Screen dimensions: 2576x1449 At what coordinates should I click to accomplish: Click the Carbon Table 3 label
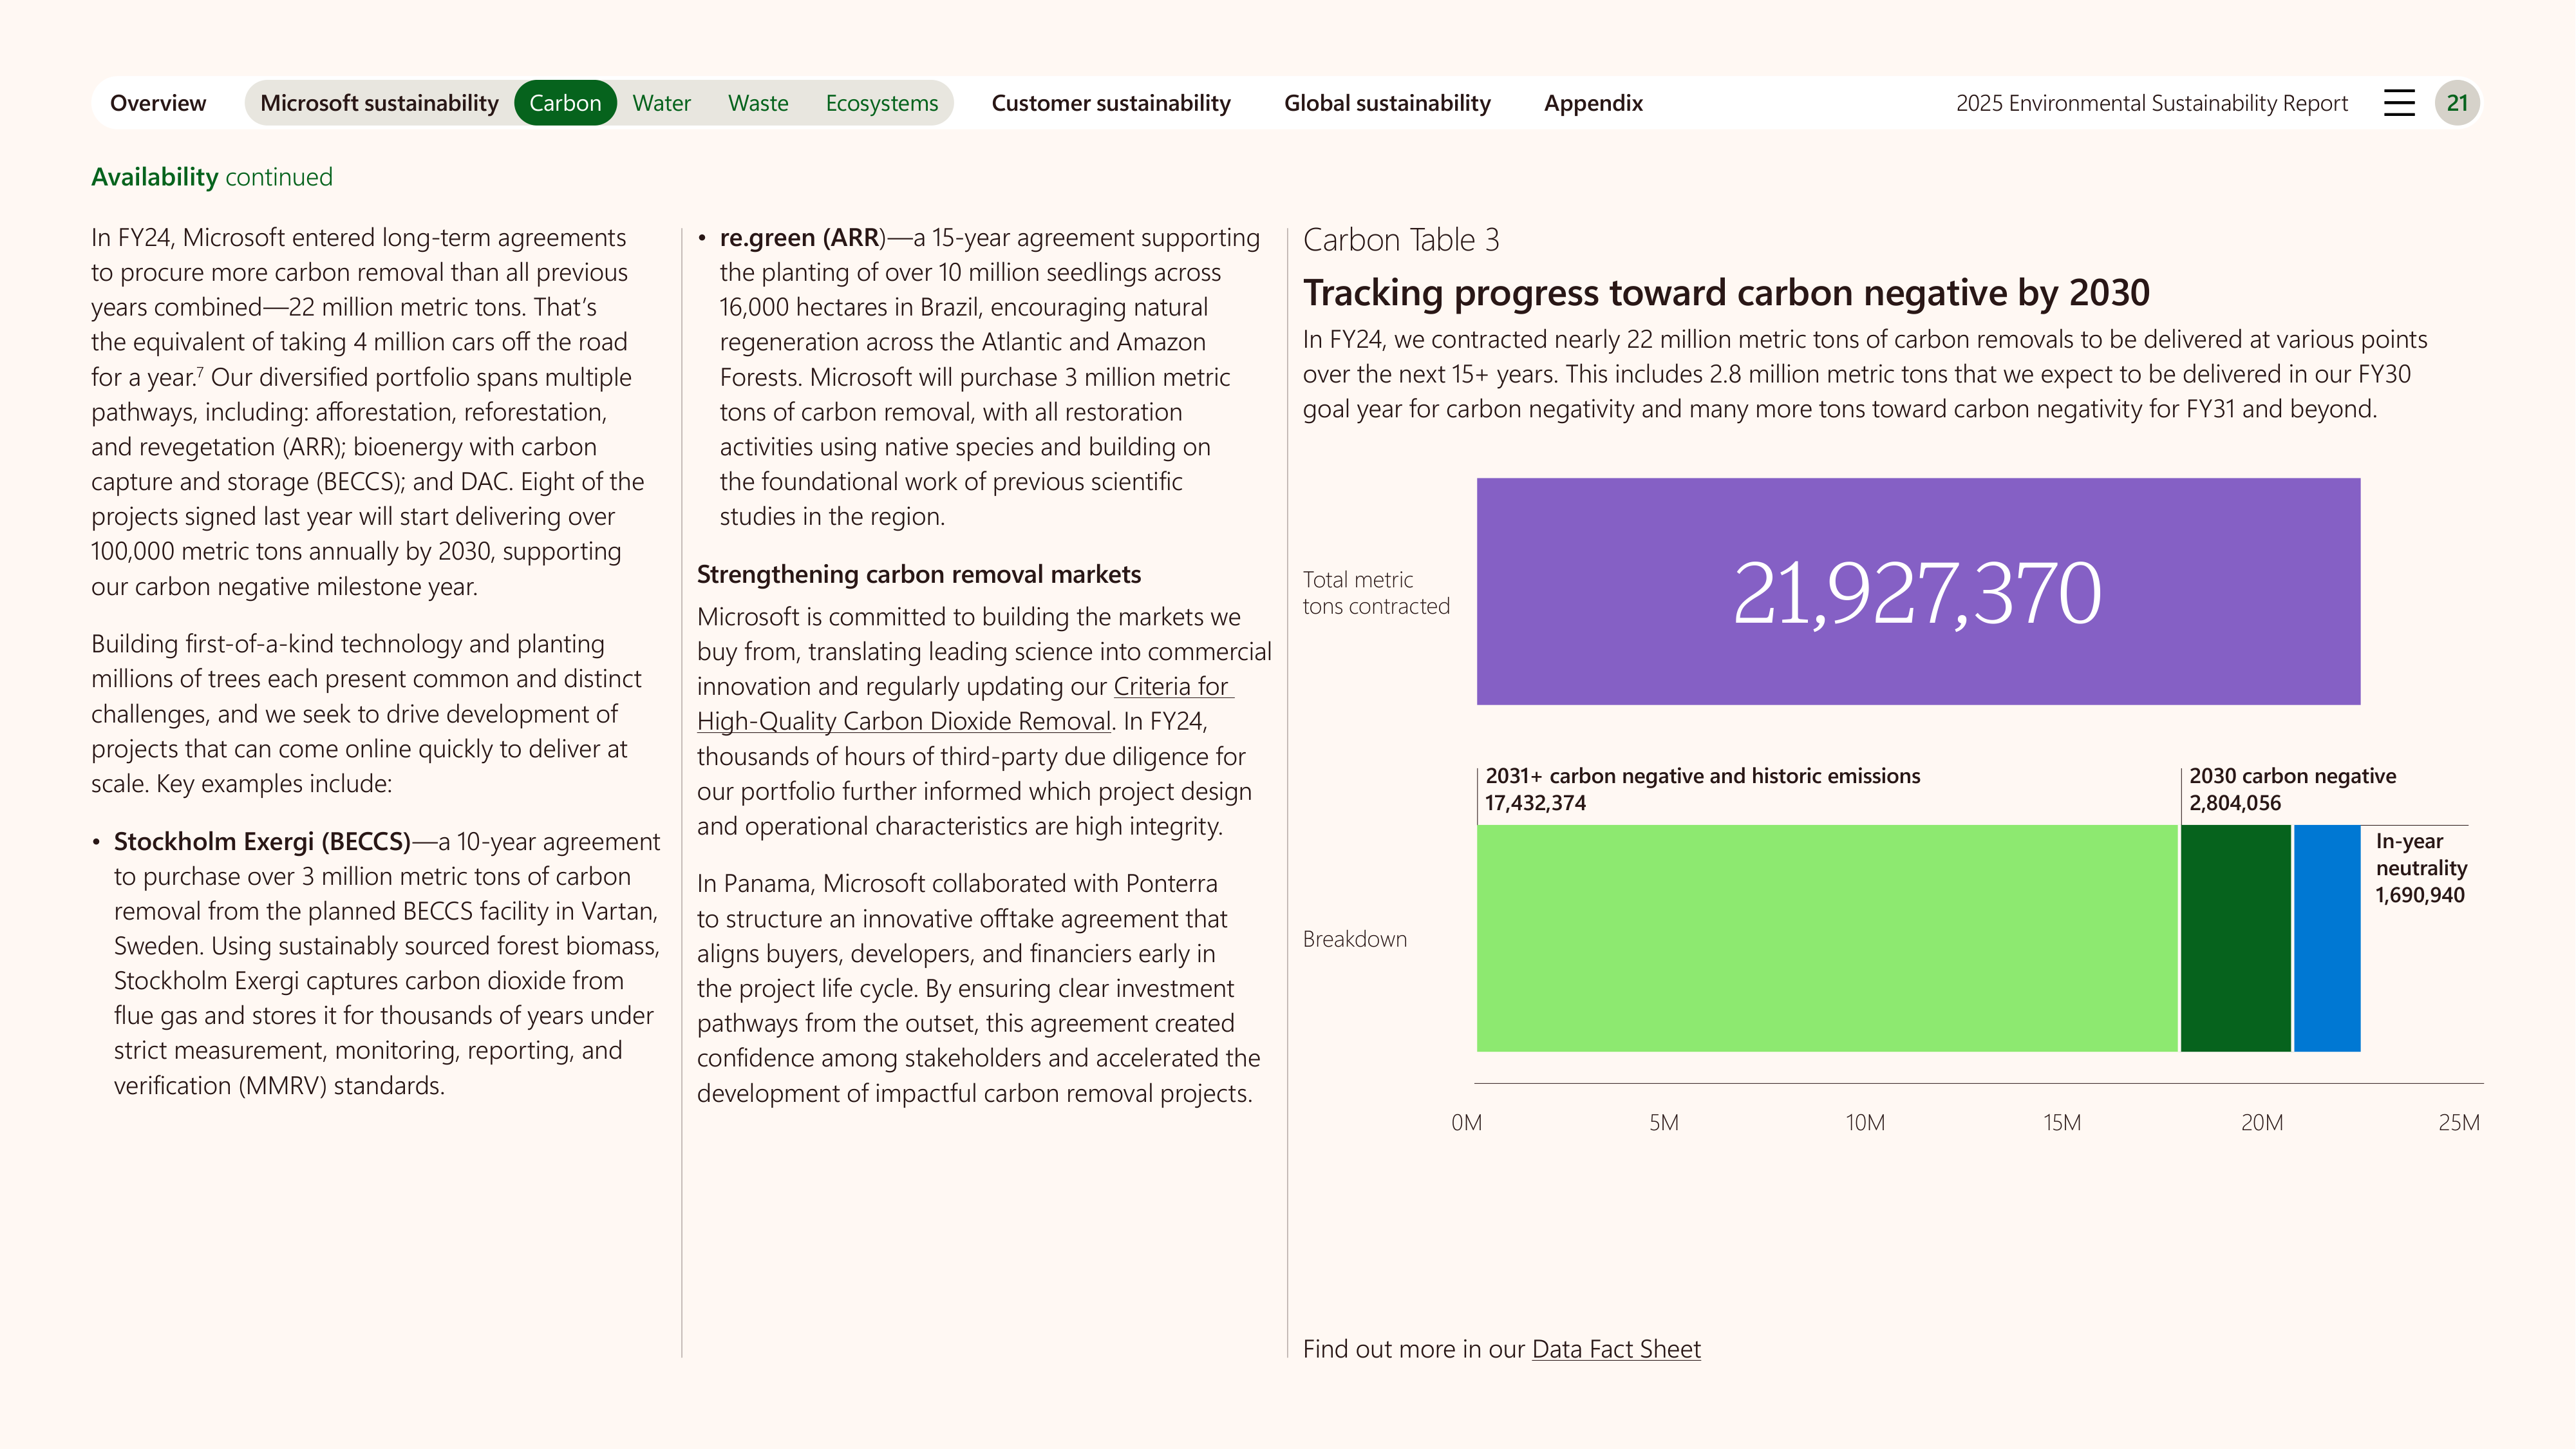coord(1401,240)
